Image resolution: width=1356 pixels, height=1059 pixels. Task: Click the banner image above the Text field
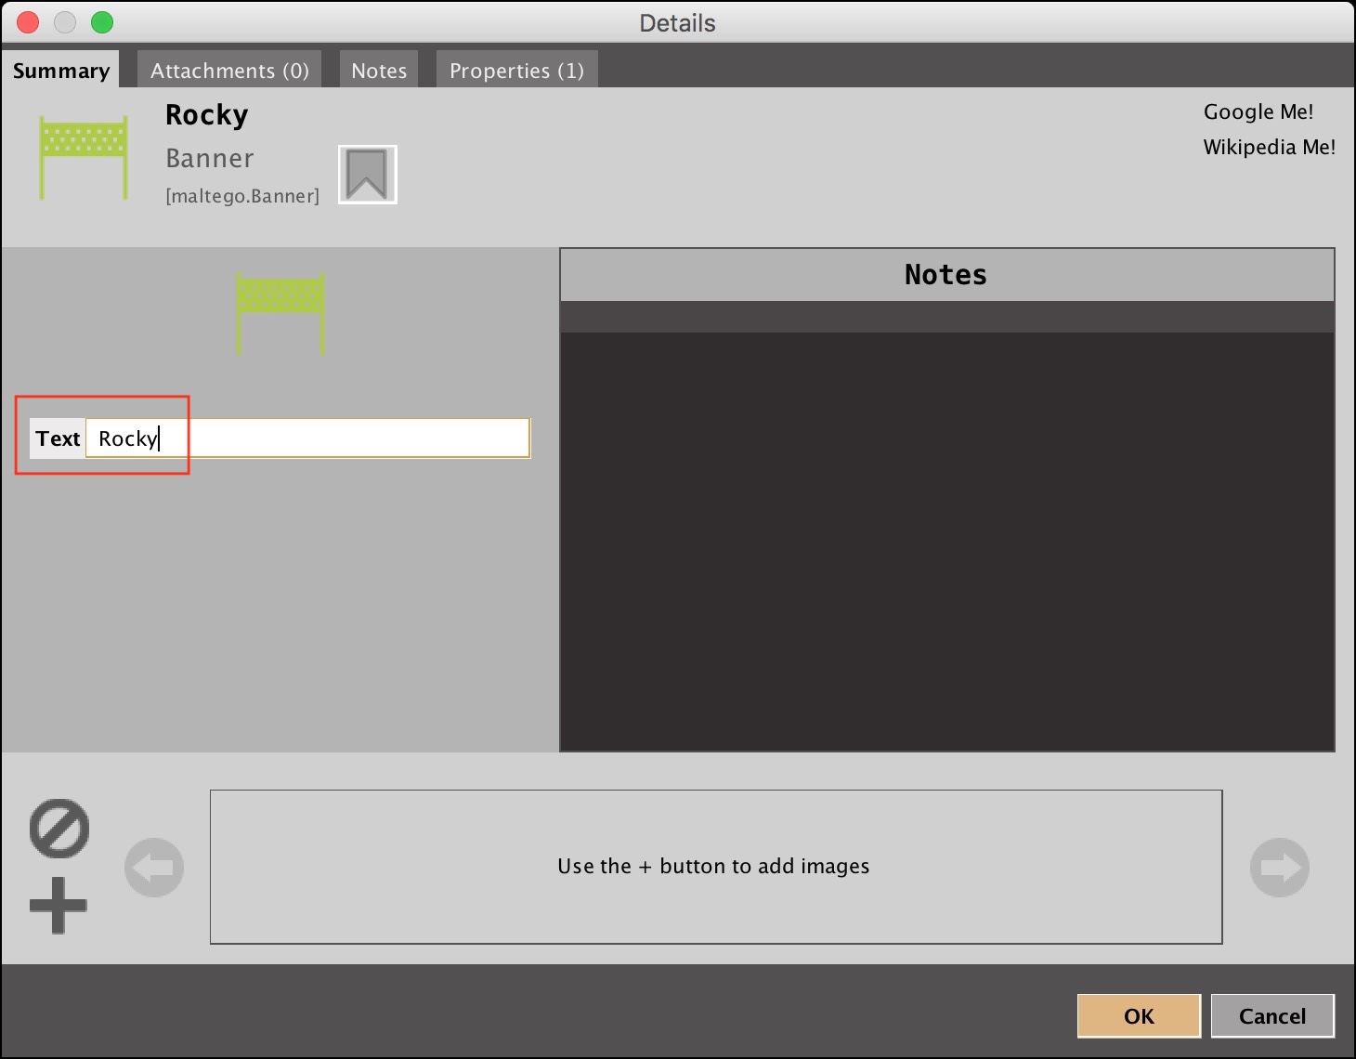pos(280,313)
